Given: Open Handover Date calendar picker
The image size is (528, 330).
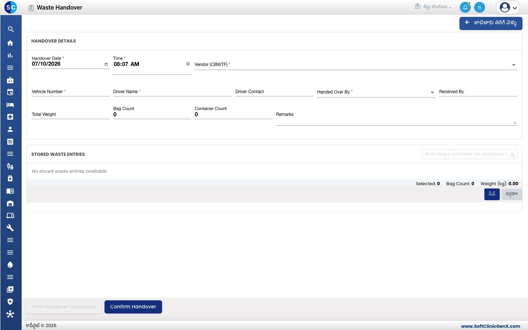Looking at the screenshot, I should point(106,64).
